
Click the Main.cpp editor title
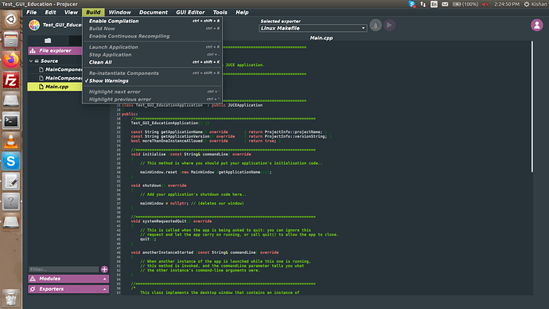click(x=321, y=38)
